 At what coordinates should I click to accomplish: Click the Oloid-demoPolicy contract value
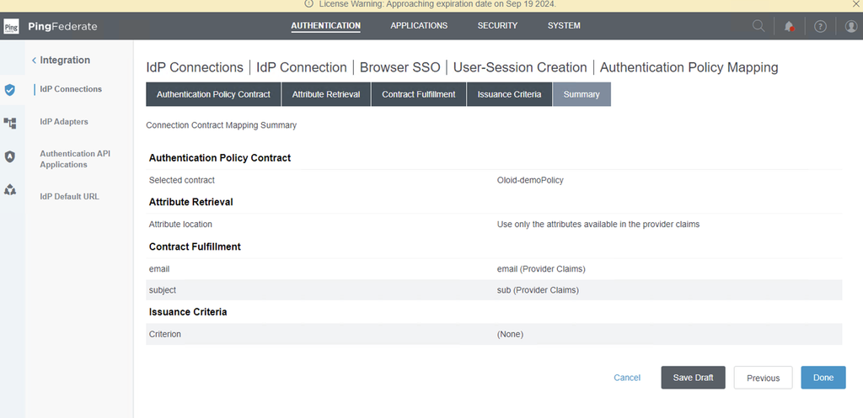point(530,180)
